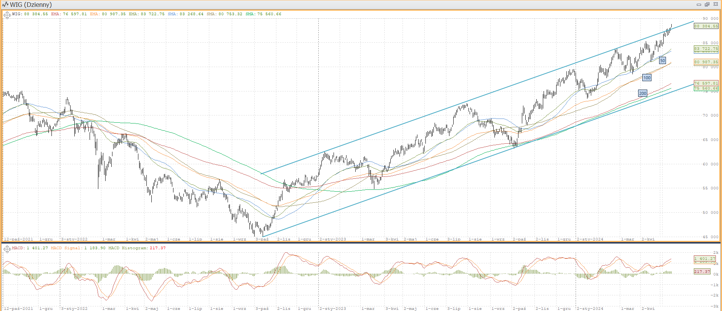Restore down the WIG chart window
The height and width of the screenshot is (311, 722).
click(707, 5)
